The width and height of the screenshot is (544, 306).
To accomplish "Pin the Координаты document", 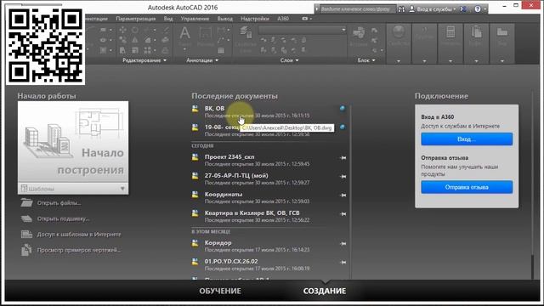I will tap(343, 195).
